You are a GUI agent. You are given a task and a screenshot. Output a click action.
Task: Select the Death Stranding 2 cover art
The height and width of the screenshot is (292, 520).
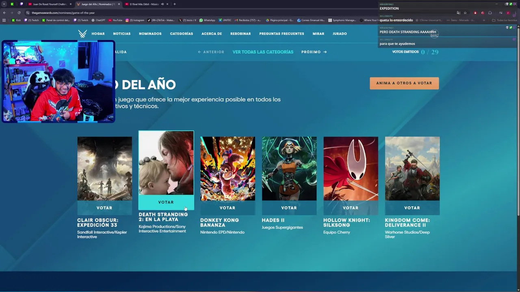[166, 163]
